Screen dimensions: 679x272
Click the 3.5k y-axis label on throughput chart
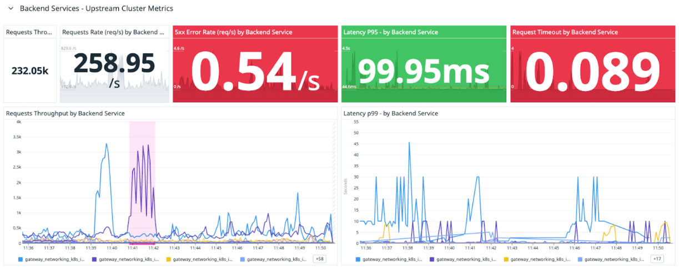tap(16, 137)
